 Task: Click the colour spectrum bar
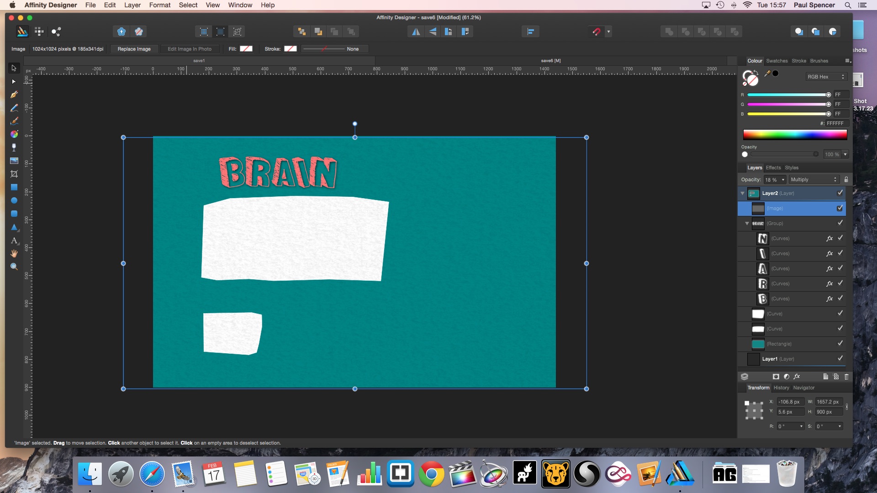click(x=795, y=135)
